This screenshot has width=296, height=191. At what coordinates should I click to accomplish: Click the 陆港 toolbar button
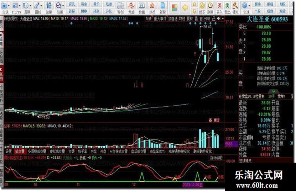click(x=109, y=4)
